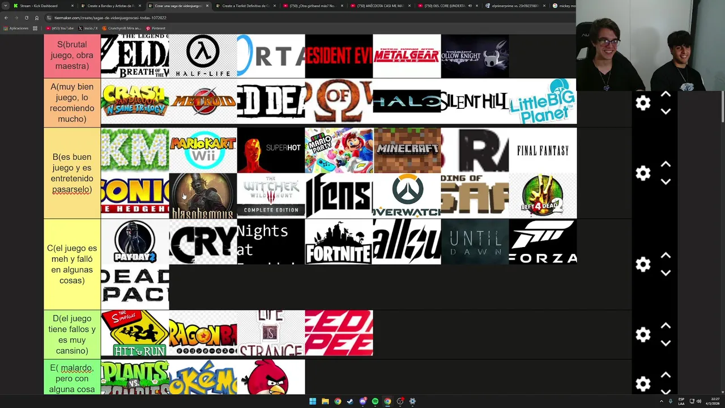Move tier B row up with chevron
Viewport: 725px width, 408px height.
[x=666, y=164]
